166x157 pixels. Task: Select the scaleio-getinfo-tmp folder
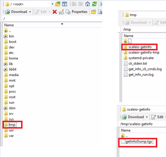click(141, 52)
